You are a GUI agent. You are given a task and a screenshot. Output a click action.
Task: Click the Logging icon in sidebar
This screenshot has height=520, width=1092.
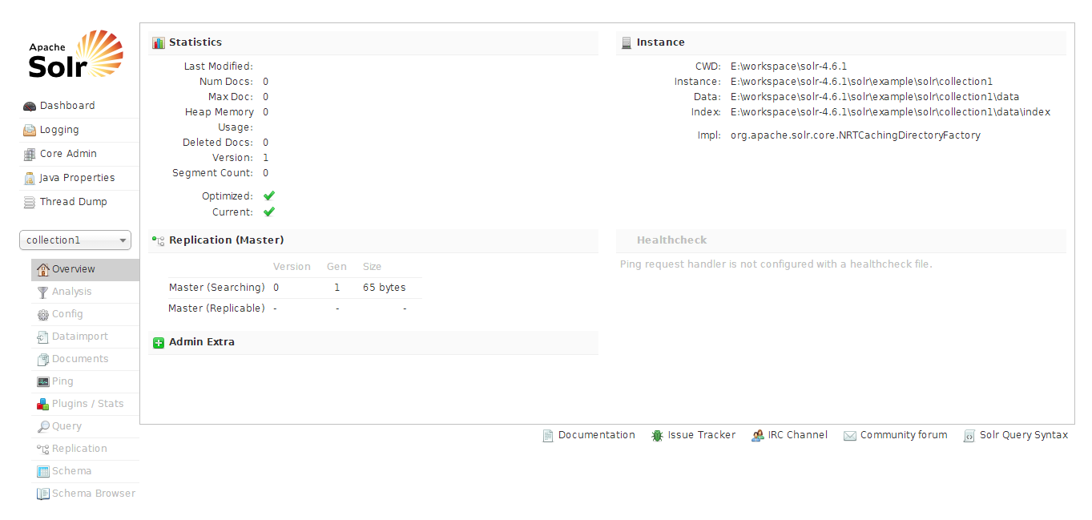(x=30, y=130)
